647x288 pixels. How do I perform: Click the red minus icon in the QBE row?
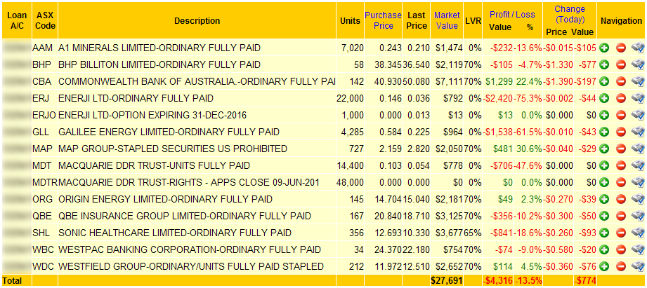click(621, 217)
